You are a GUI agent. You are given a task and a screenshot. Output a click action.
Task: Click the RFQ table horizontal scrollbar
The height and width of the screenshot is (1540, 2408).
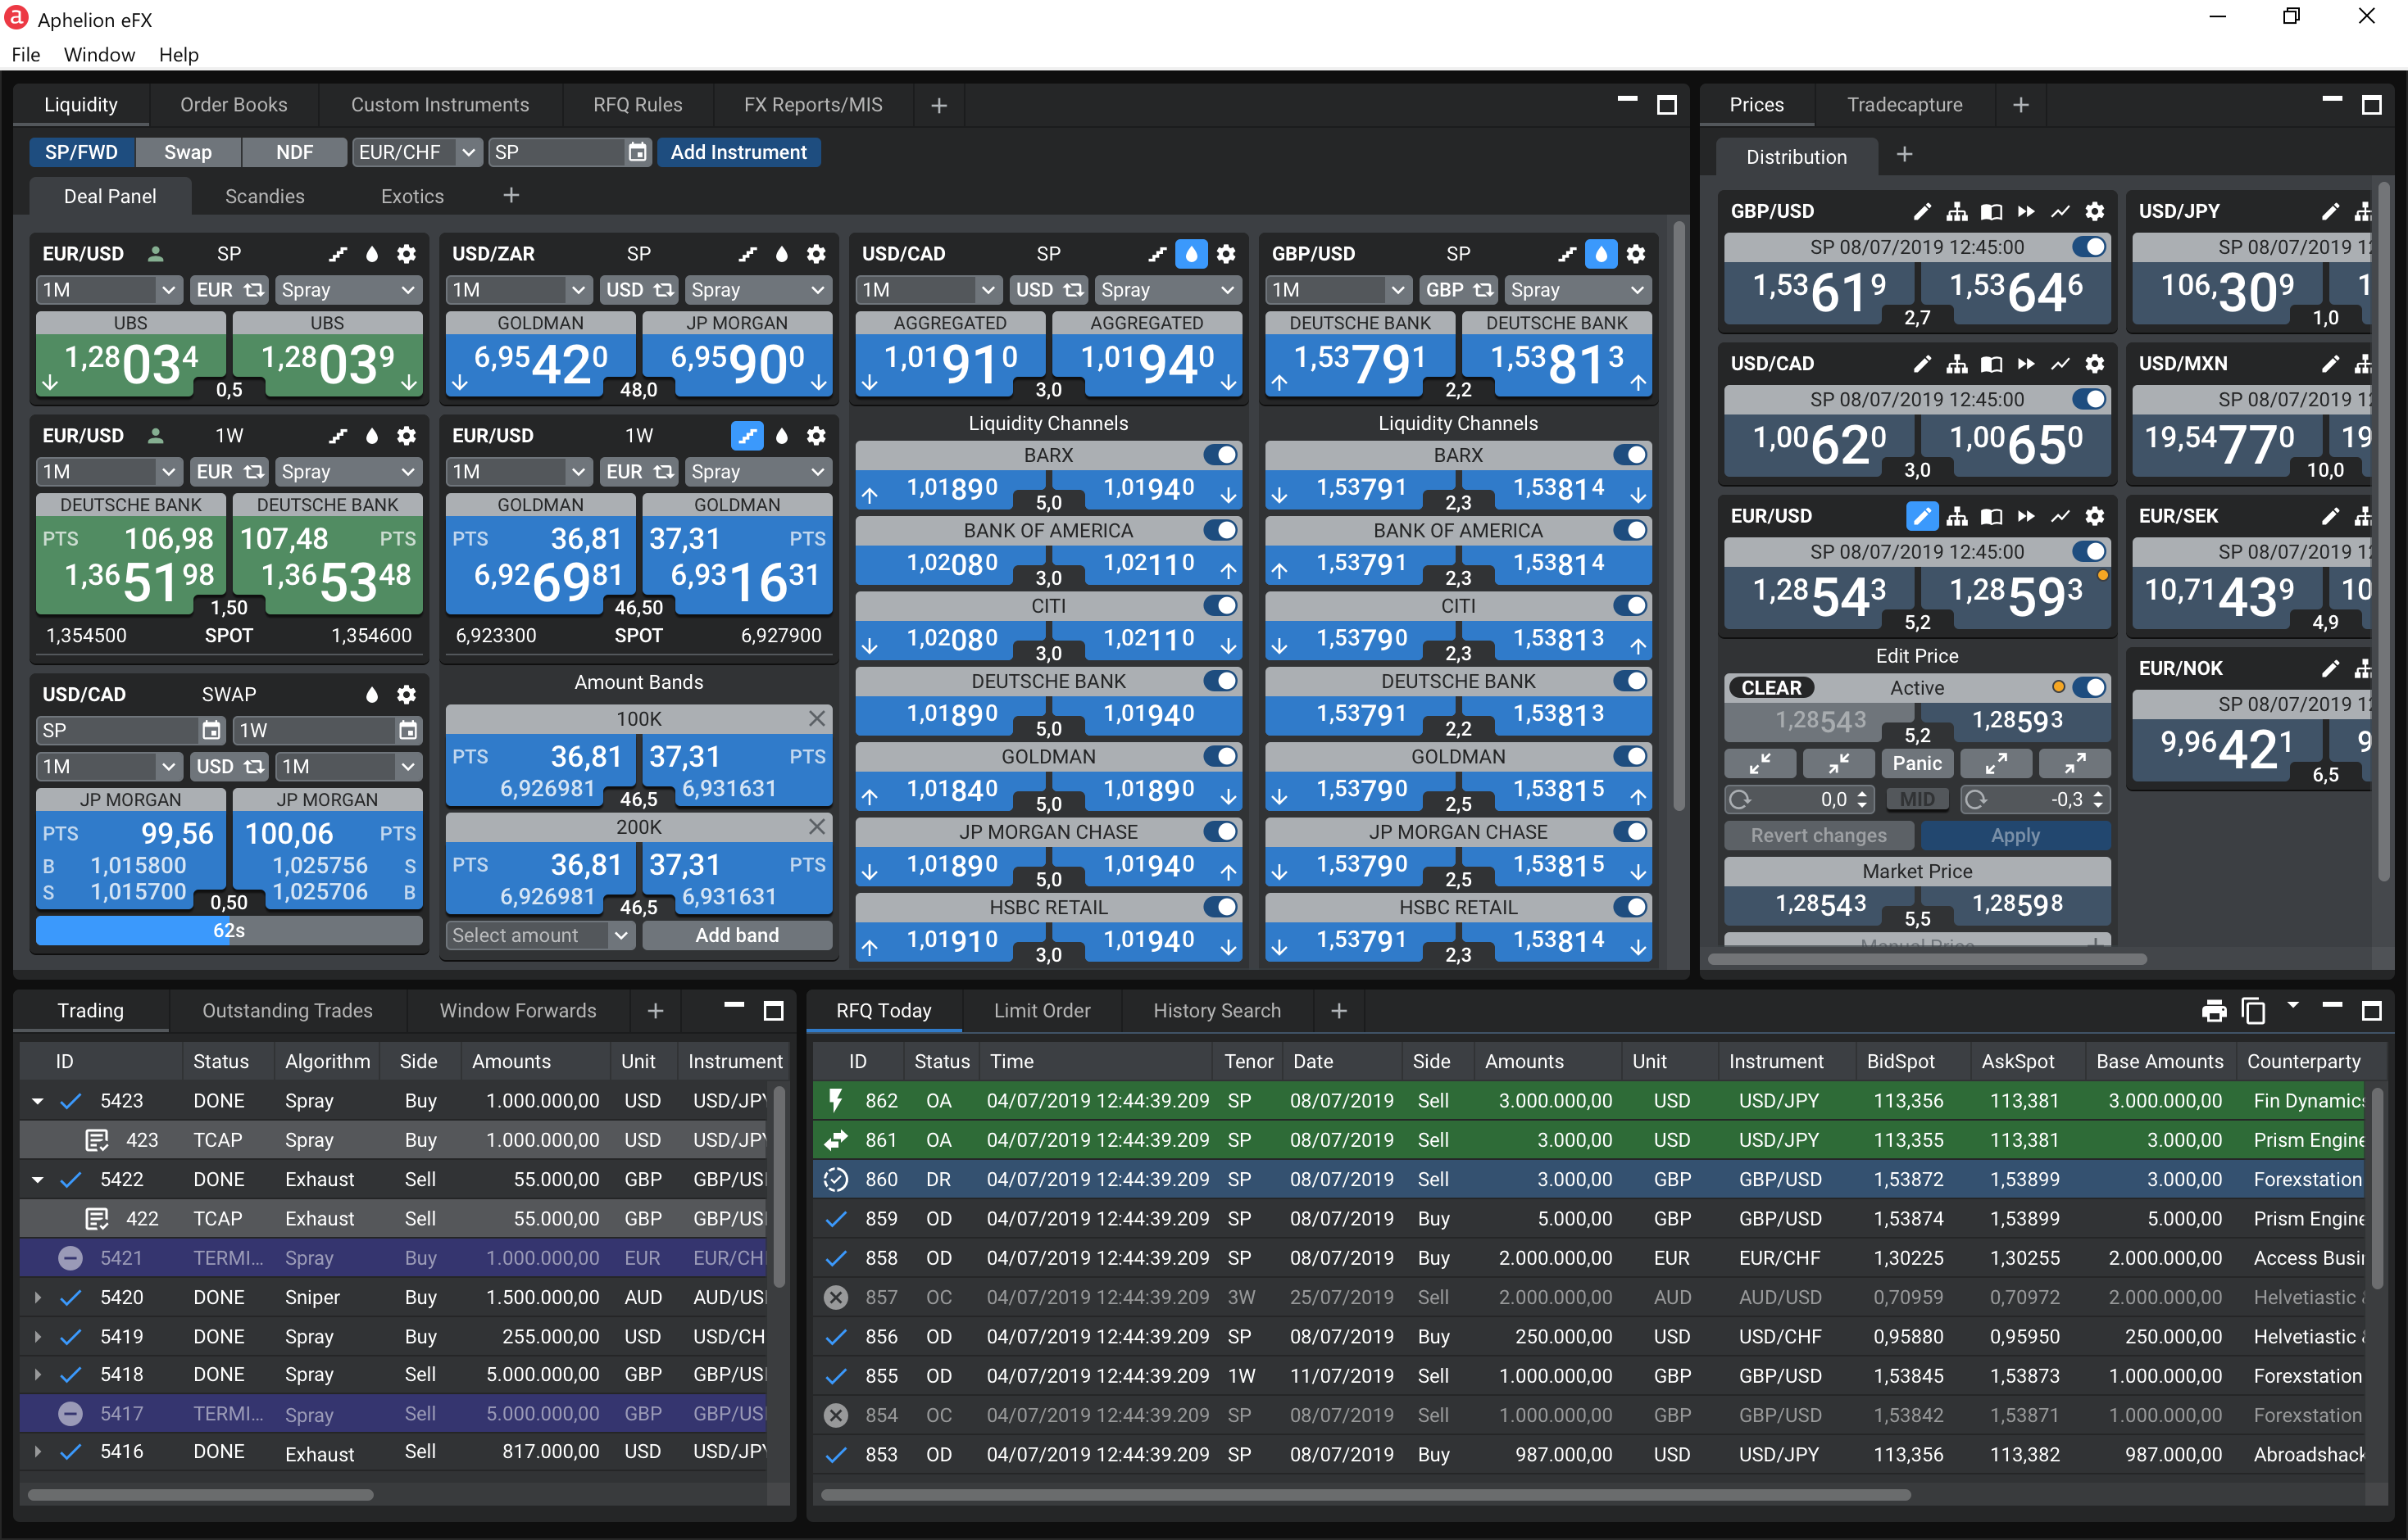pyautogui.click(x=1365, y=1496)
